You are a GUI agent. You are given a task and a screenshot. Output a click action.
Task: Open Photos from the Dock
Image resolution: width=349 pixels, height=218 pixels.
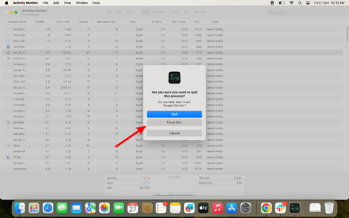coord(104,208)
